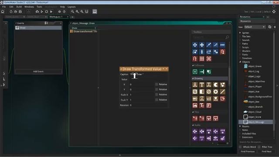Create a new project via toolbar
Viewport: 279px width, 157px height.
[x=11, y=12]
